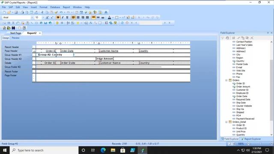274x154 pixels.
Task: Switch to the Report Explorer tab
Action: click(251, 139)
